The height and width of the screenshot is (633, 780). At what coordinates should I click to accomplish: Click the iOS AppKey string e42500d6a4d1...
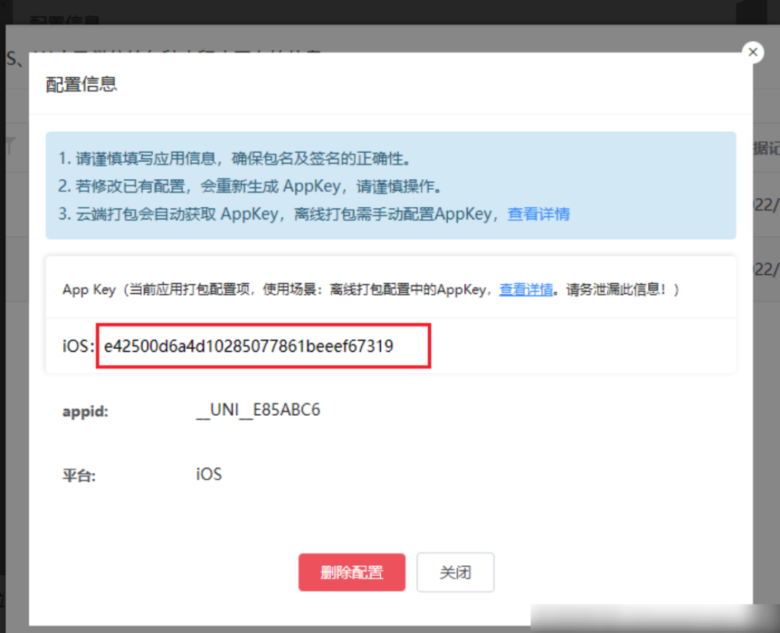(248, 347)
